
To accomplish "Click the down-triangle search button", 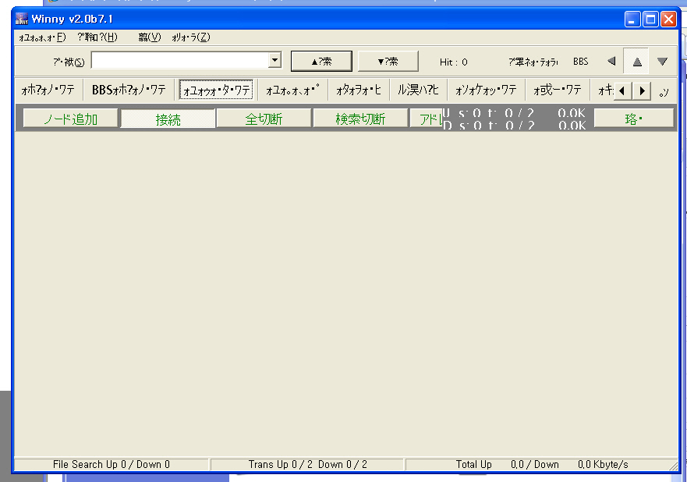I will pyautogui.click(x=388, y=62).
